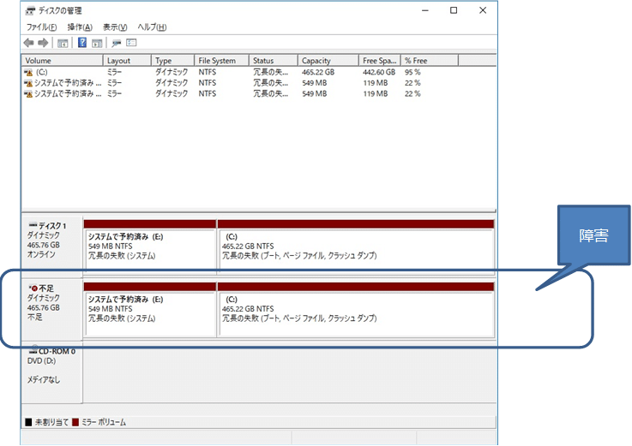Screen dimensions: 632x446
Task: Click the ミラー ボリューム legend label
Action: pos(104,422)
